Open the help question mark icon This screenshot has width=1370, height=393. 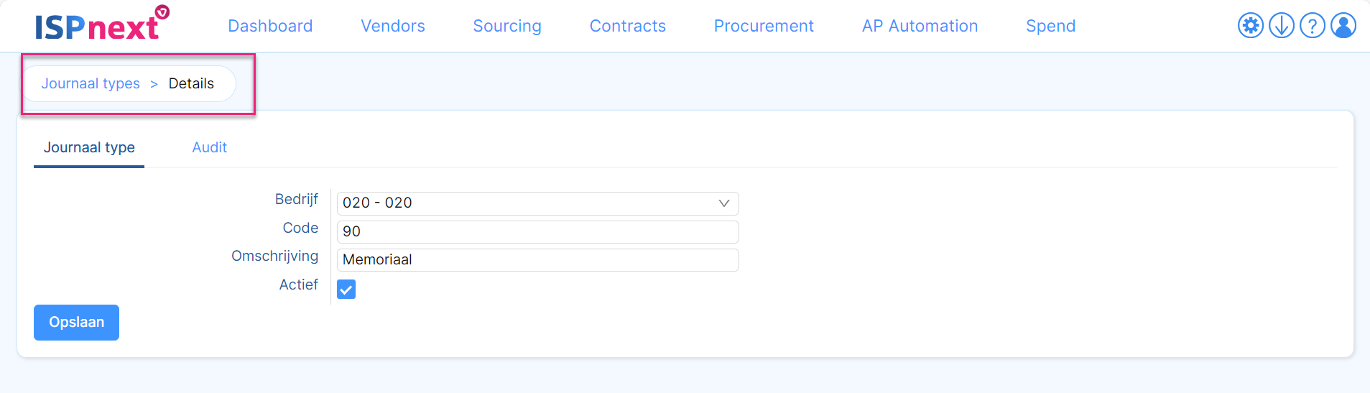tap(1312, 26)
